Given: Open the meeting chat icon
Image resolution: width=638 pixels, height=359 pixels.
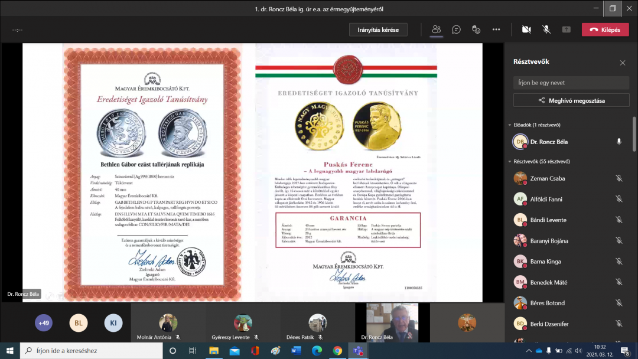Looking at the screenshot, I should (x=456, y=30).
